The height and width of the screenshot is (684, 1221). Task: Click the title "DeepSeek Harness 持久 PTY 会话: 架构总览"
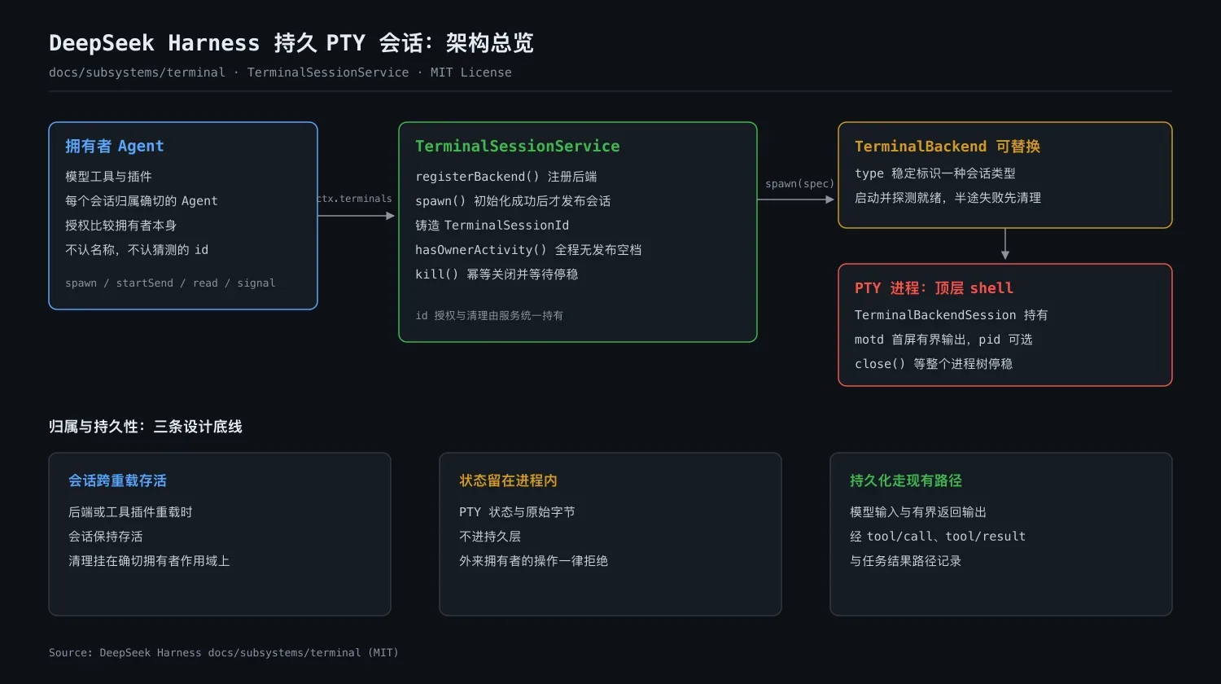291,42
